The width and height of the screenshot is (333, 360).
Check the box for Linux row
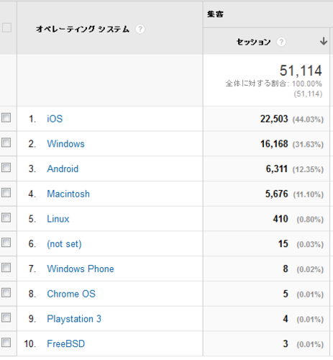tap(6, 217)
